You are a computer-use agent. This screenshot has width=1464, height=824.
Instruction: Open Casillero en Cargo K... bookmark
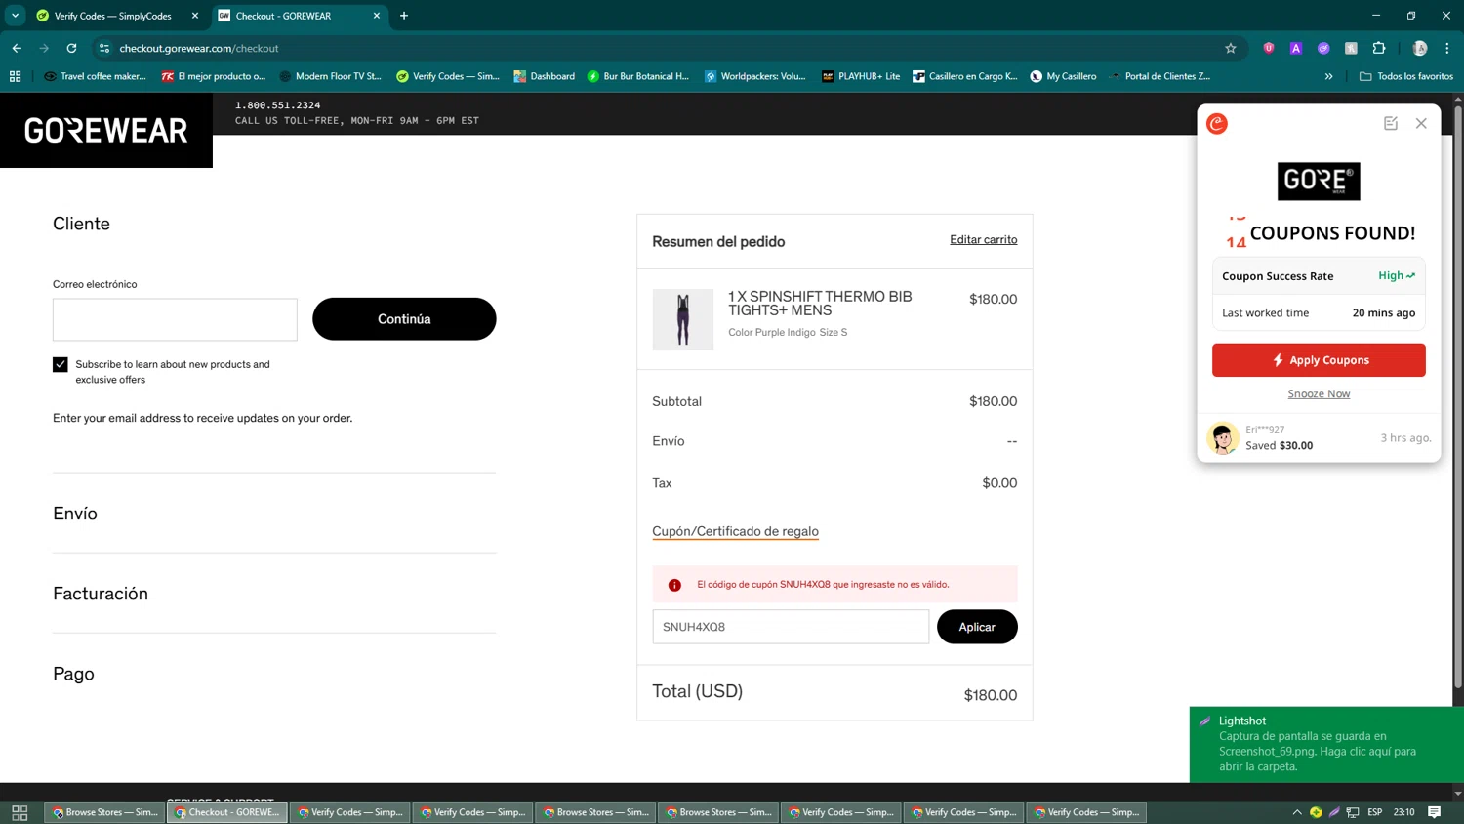pos(964,76)
